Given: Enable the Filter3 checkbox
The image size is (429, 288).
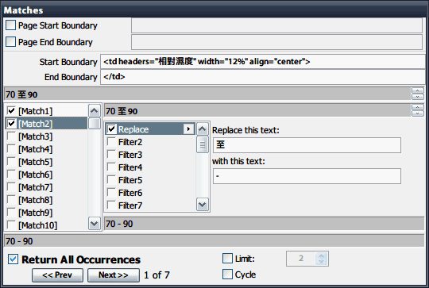Looking at the screenshot, I should pos(111,155).
